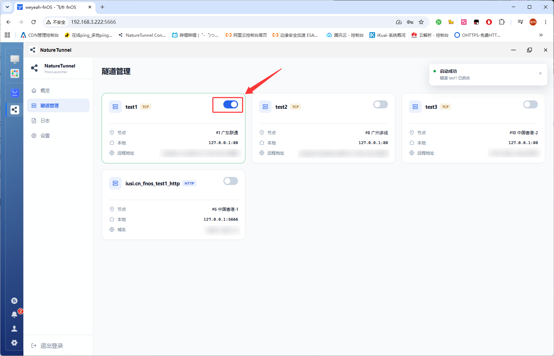Click node value #6 中国香港-1
The height and width of the screenshot is (356, 554).
tap(225, 209)
